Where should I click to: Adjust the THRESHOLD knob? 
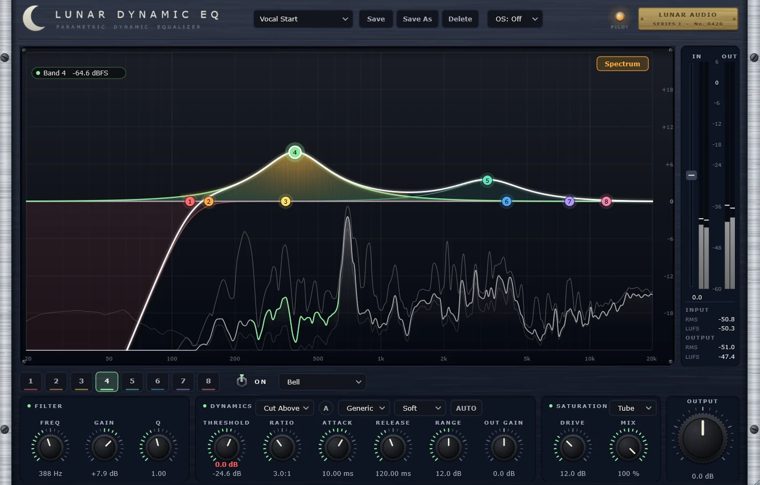[227, 448]
